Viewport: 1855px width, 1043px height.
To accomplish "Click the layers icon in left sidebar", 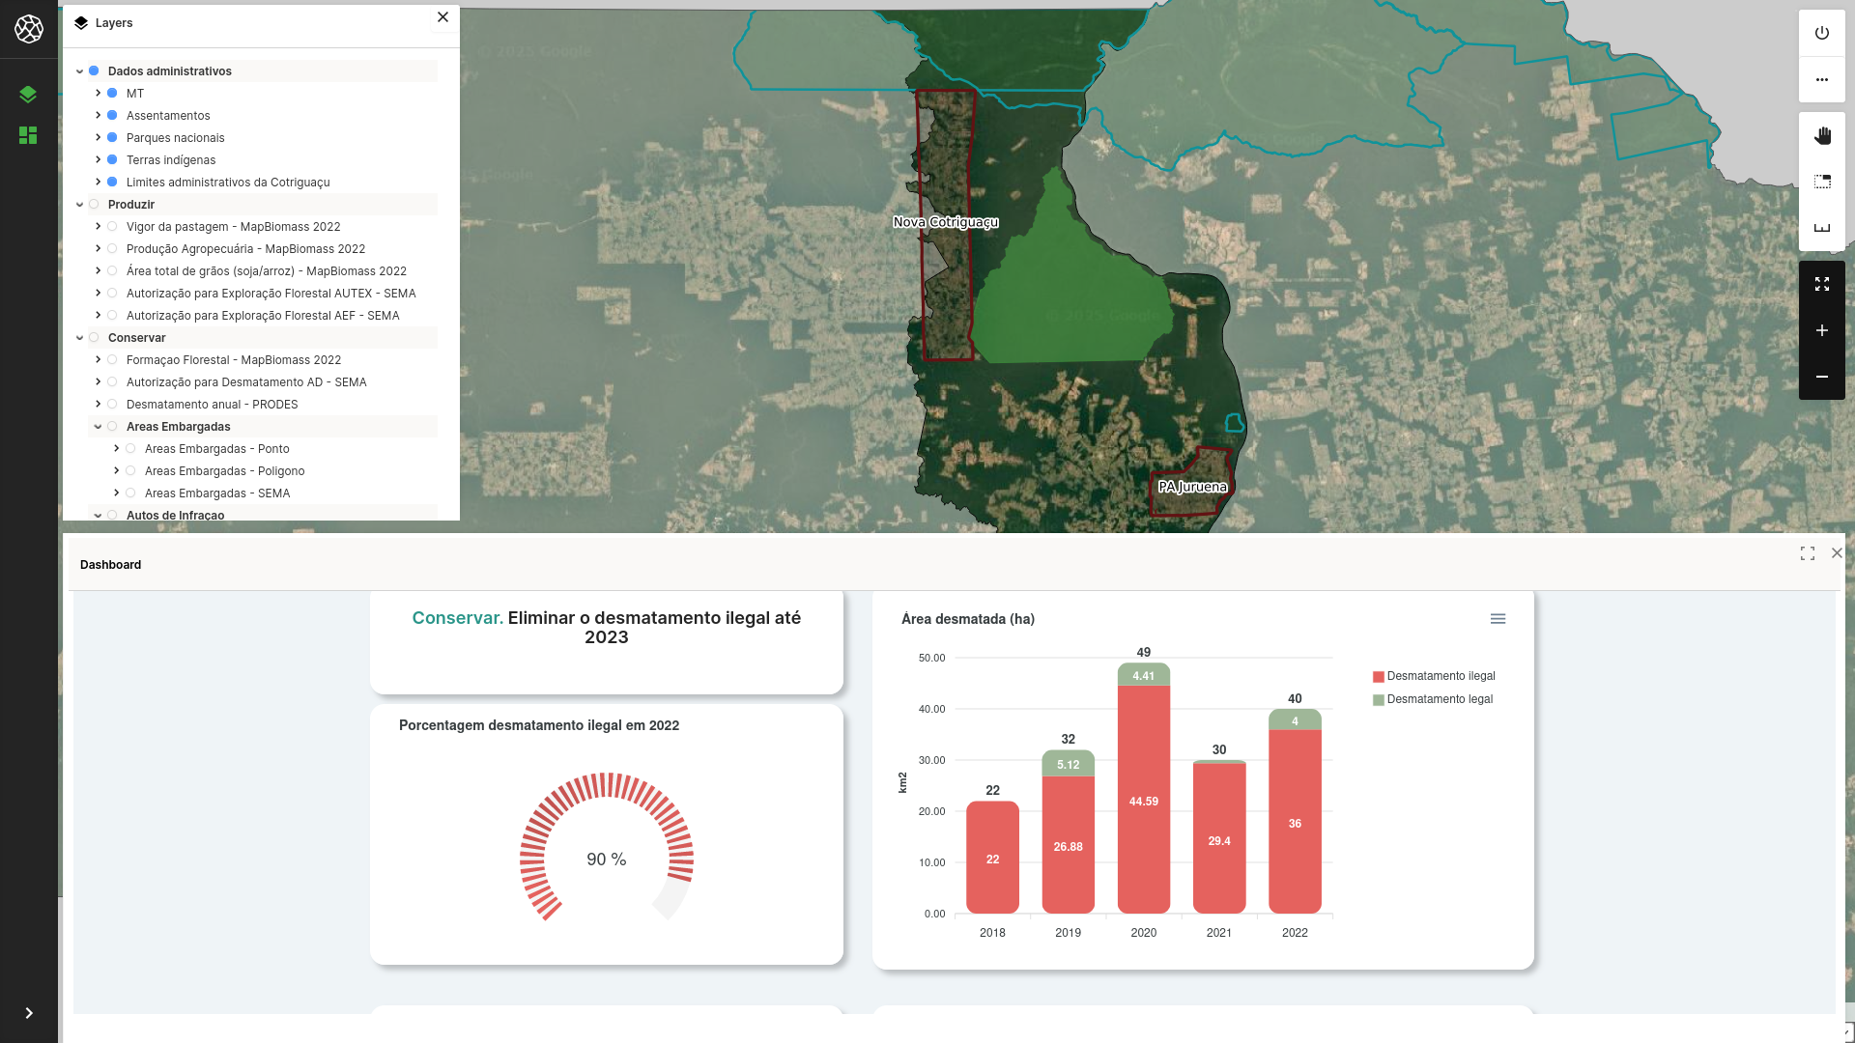I will 28,94.
